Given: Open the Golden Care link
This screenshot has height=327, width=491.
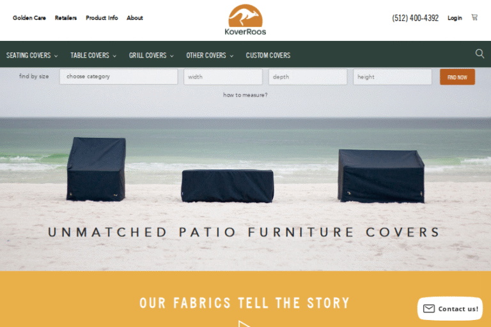Looking at the screenshot, I should pos(29,18).
